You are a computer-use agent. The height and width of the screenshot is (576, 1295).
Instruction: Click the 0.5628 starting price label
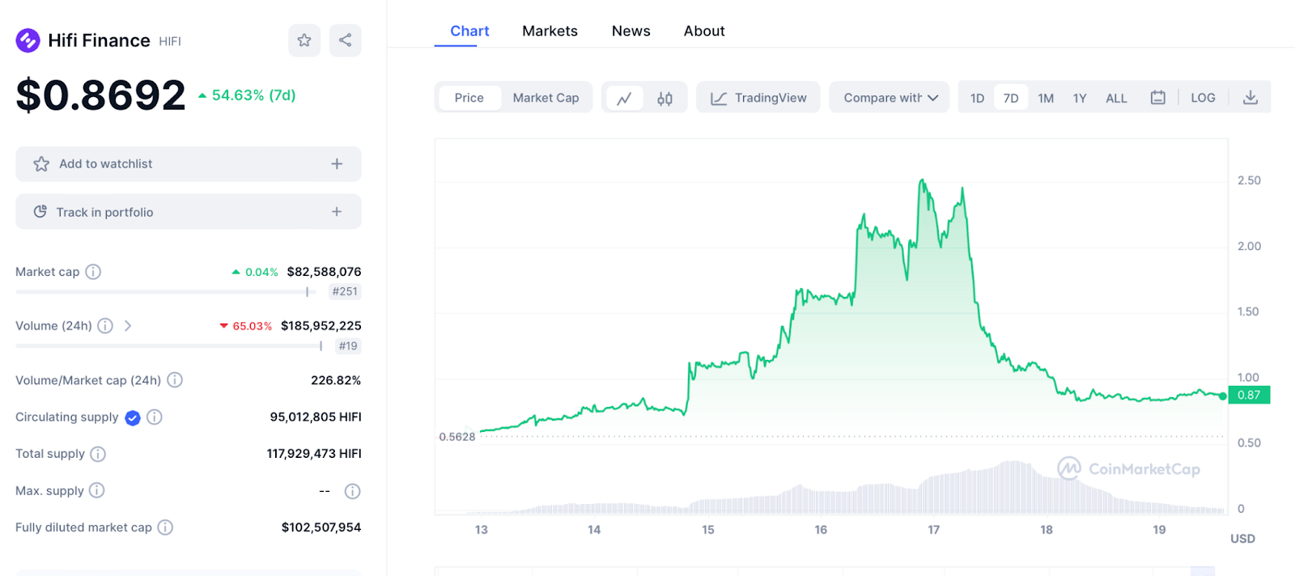pos(457,437)
